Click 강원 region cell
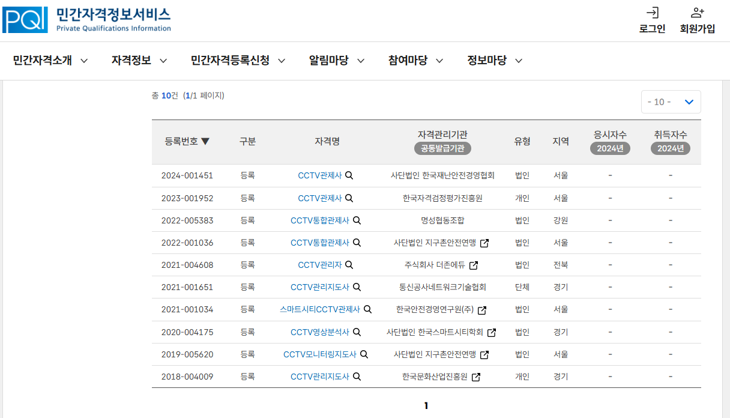Viewport: 730px width, 418px height. coord(561,220)
